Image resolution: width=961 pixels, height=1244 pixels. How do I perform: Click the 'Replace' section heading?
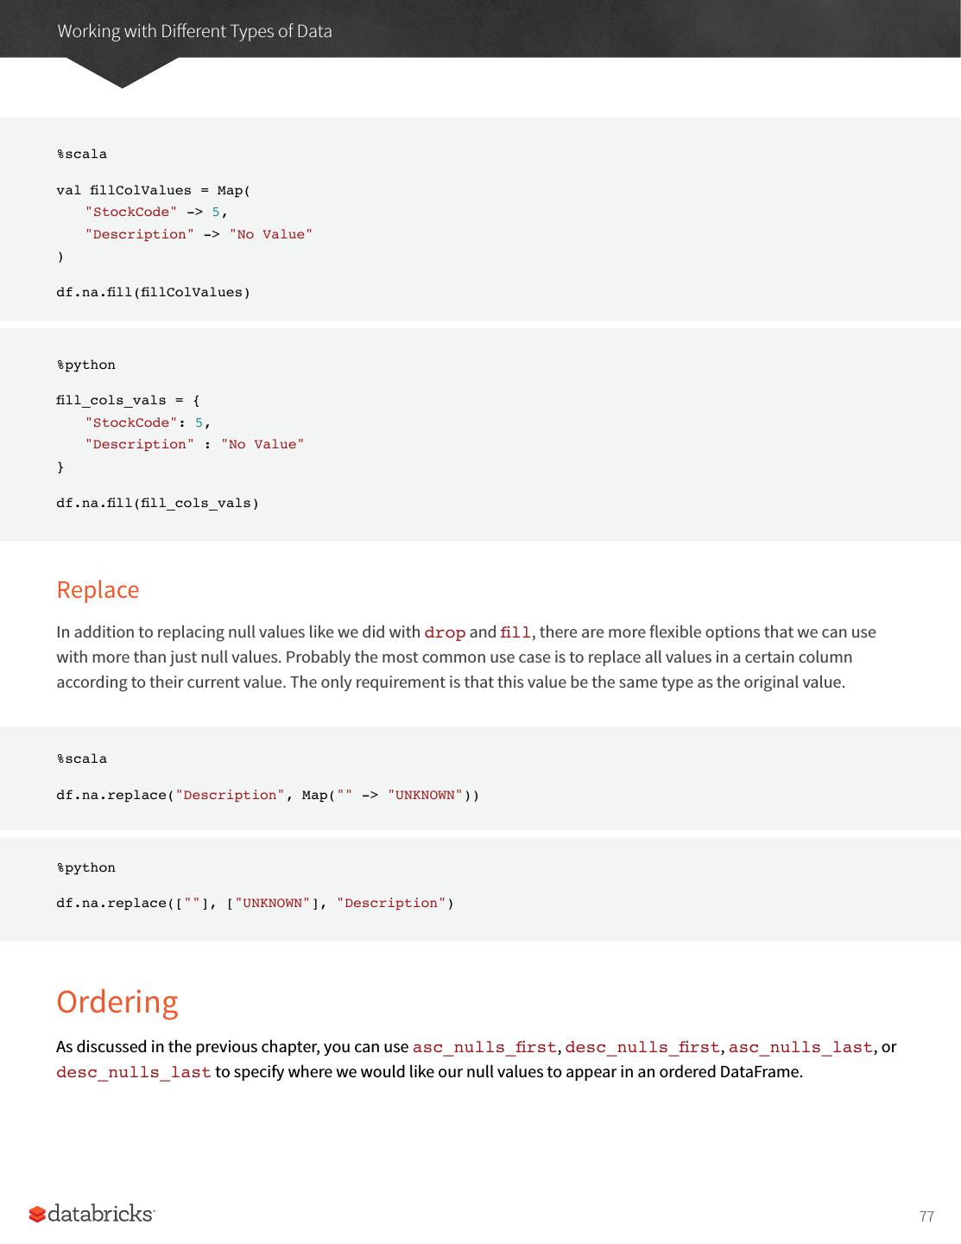click(98, 589)
